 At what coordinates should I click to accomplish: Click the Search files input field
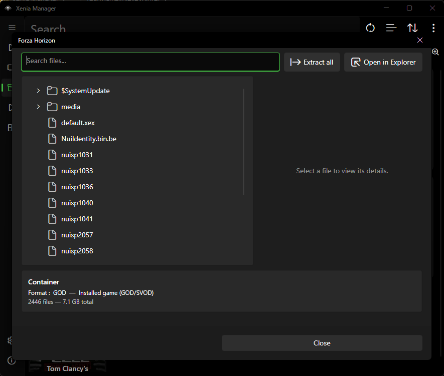coord(151,62)
